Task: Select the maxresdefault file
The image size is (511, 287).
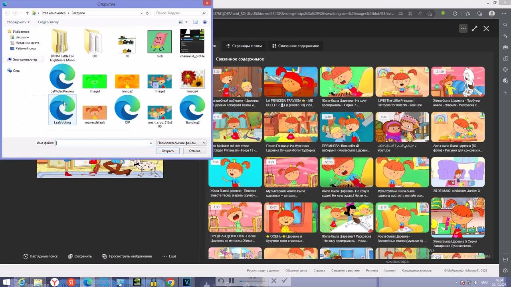Action: click(x=95, y=114)
